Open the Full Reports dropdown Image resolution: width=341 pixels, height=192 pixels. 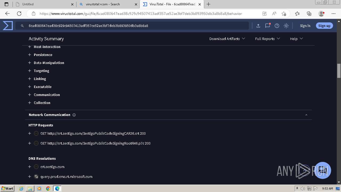(267, 39)
